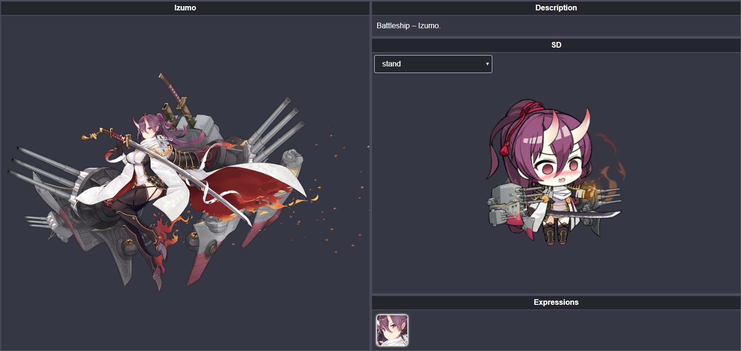
Task: Select the text 'Battleship – Izumo.'
Action: [x=409, y=26]
